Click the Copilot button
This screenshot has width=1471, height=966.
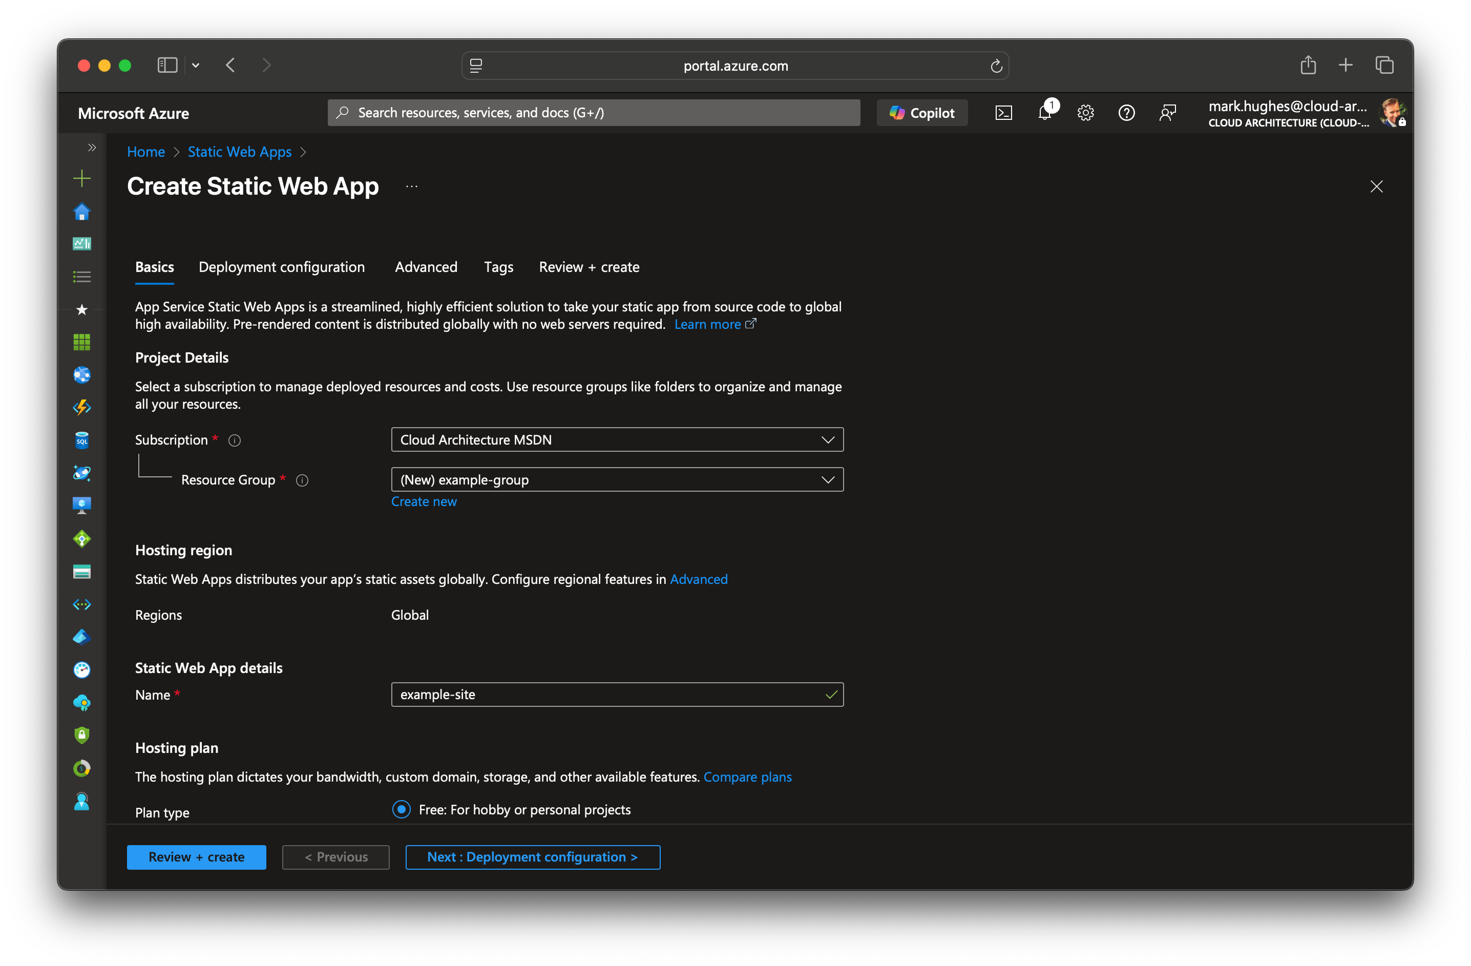pyautogui.click(x=922, y=113)
